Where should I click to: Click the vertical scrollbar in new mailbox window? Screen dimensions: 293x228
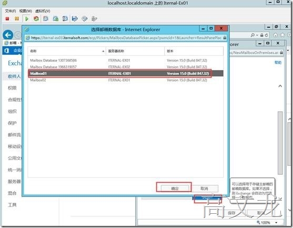coord(280,143)
